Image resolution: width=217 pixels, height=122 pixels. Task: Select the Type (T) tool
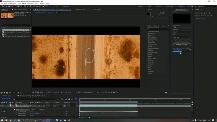click(31, 6)
